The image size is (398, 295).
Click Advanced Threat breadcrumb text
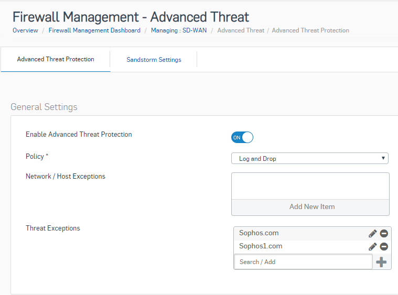[241, 30]
